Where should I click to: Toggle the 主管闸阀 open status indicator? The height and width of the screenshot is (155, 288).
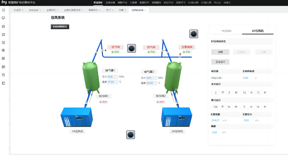[x=186, y=52]
